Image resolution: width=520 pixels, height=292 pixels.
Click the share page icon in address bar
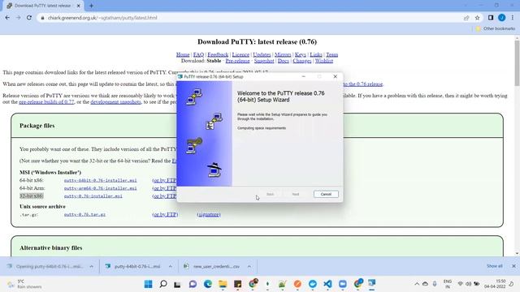point(466,18)
